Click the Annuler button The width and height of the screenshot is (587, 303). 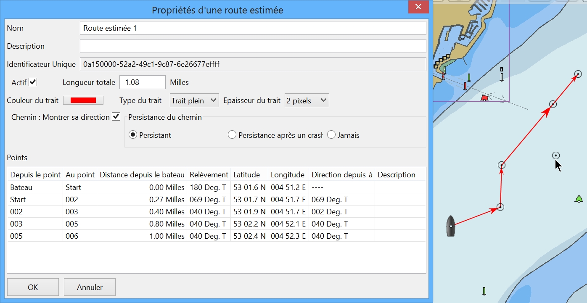coord(90,287)
